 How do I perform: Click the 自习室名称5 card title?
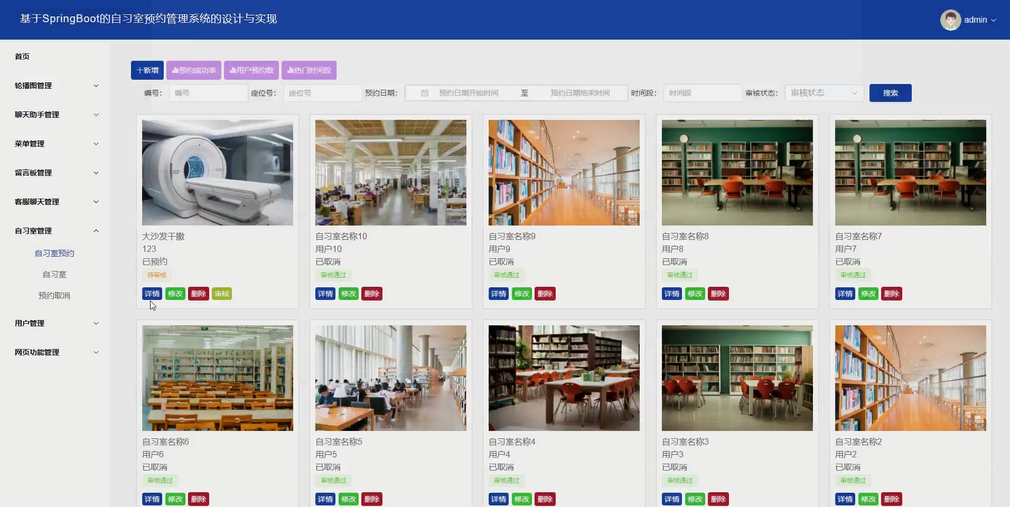(339, 442)
